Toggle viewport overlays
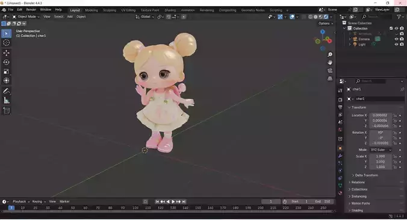 [x=292, y=17]
